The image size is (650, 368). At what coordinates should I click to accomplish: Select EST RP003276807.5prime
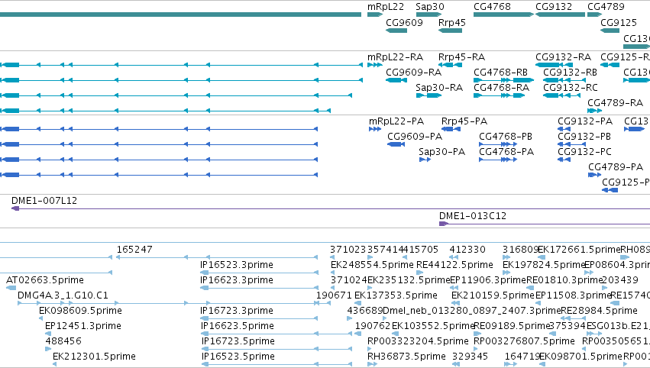(524, 341)
